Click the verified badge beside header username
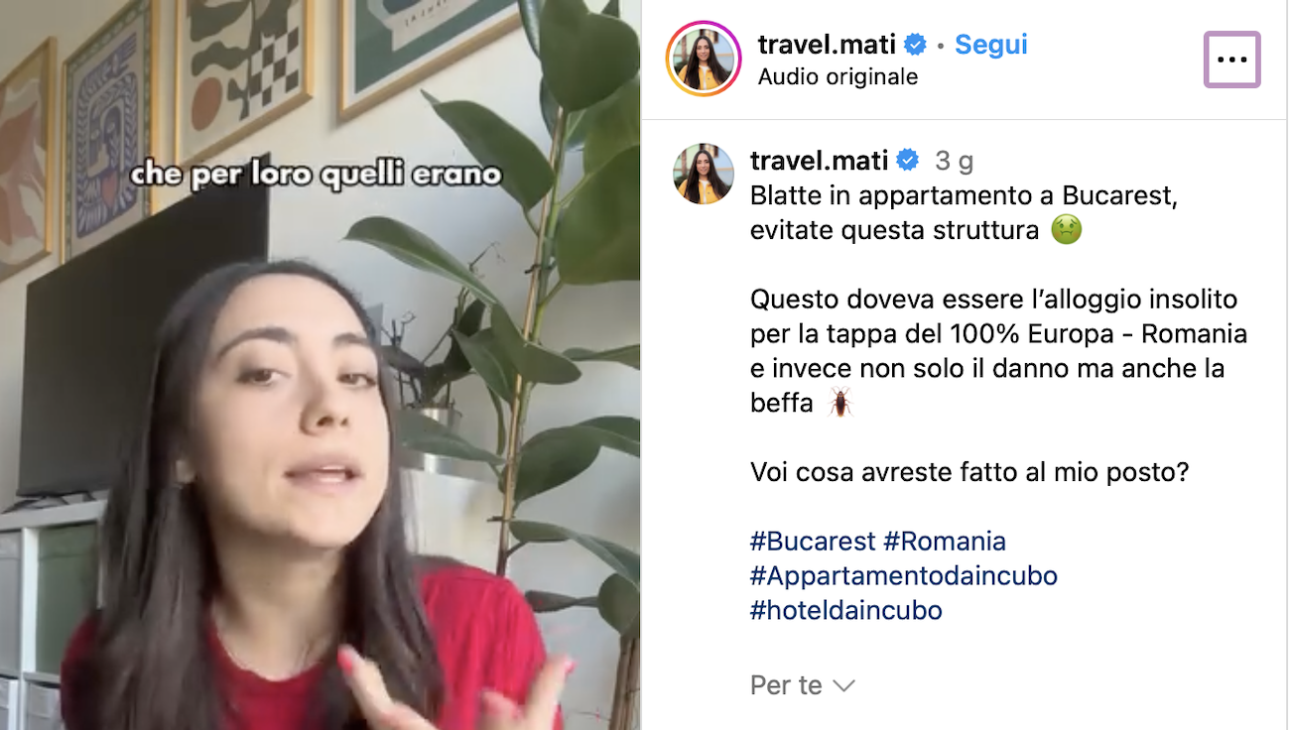Image resolution: width=1290 pixels, height=730 pixels. pyautogui.click(x=915, y=45)
